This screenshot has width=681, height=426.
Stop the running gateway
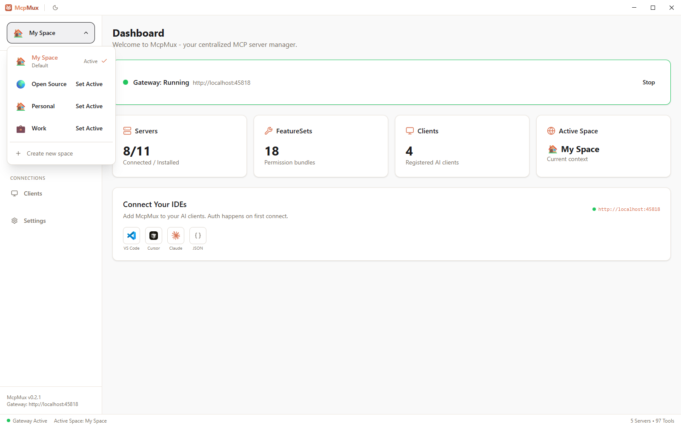[x=648, y=82]
